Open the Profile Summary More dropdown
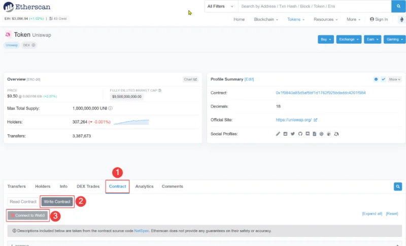The height and width of the screenshot is (246, 406). tap(395, 79)
